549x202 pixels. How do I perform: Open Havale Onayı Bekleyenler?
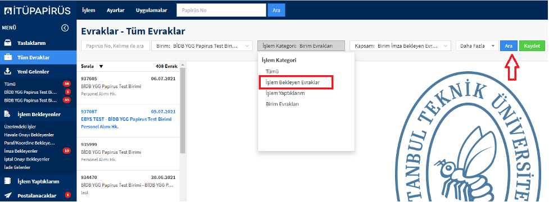[29, 135]
